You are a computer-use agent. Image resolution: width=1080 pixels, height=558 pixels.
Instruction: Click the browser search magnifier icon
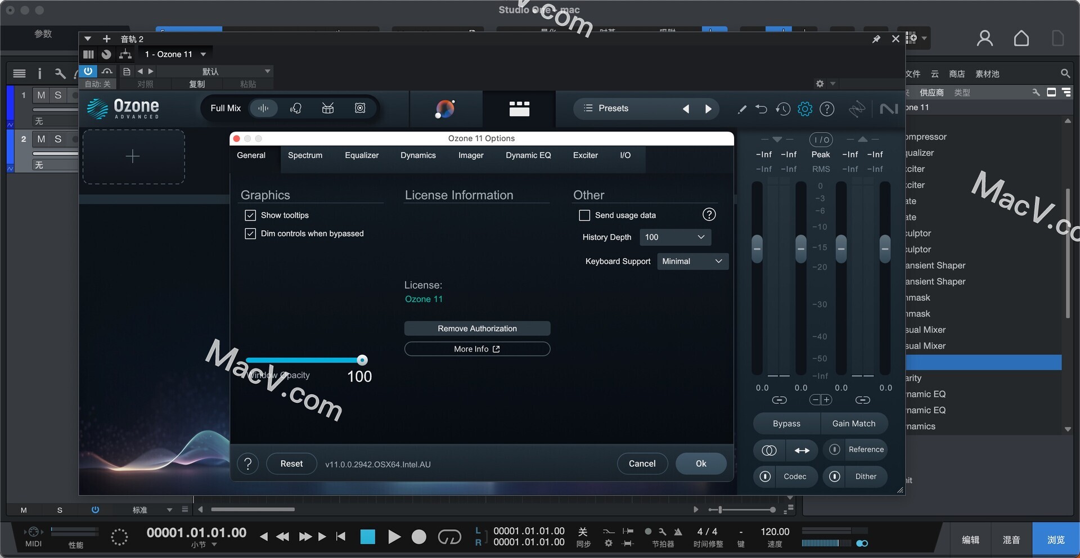coord(1065,74)
